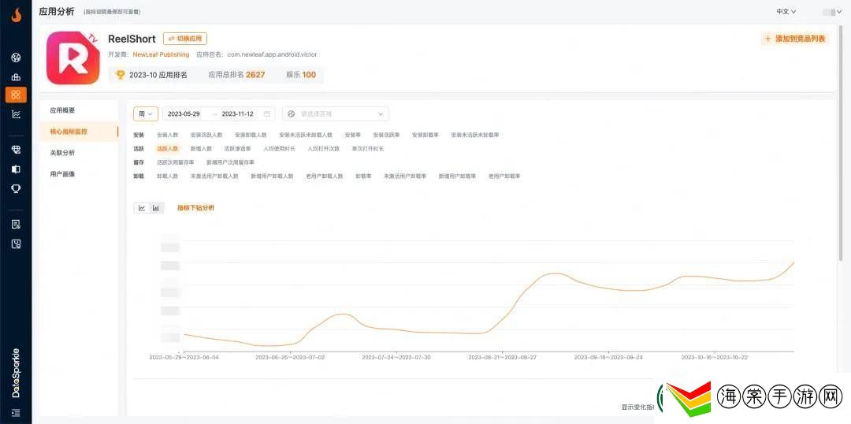
Task: Select 安装未活跃未卸载率 metric
Action: (475, 135)
